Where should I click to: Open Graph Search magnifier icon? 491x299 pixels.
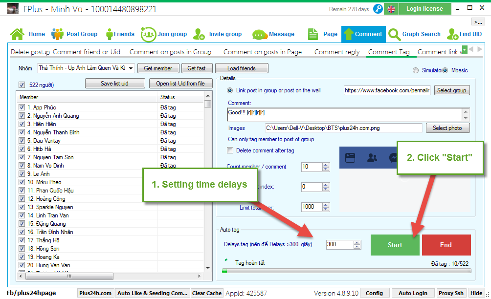(394, 34)
